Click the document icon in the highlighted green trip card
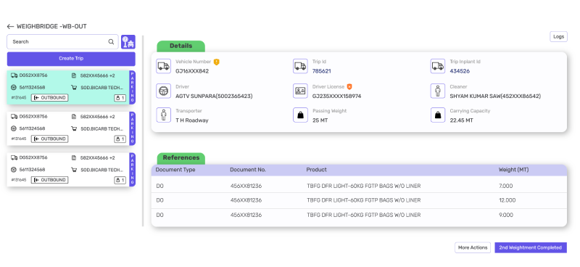 pyautogui.click(x=74, y=75)
